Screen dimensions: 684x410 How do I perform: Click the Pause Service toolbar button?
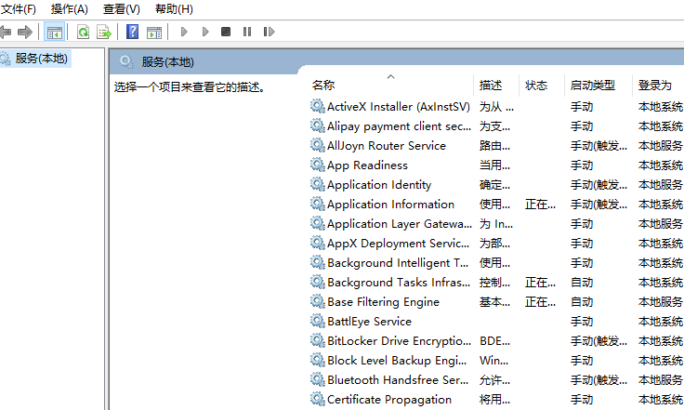tap(247, 32)
